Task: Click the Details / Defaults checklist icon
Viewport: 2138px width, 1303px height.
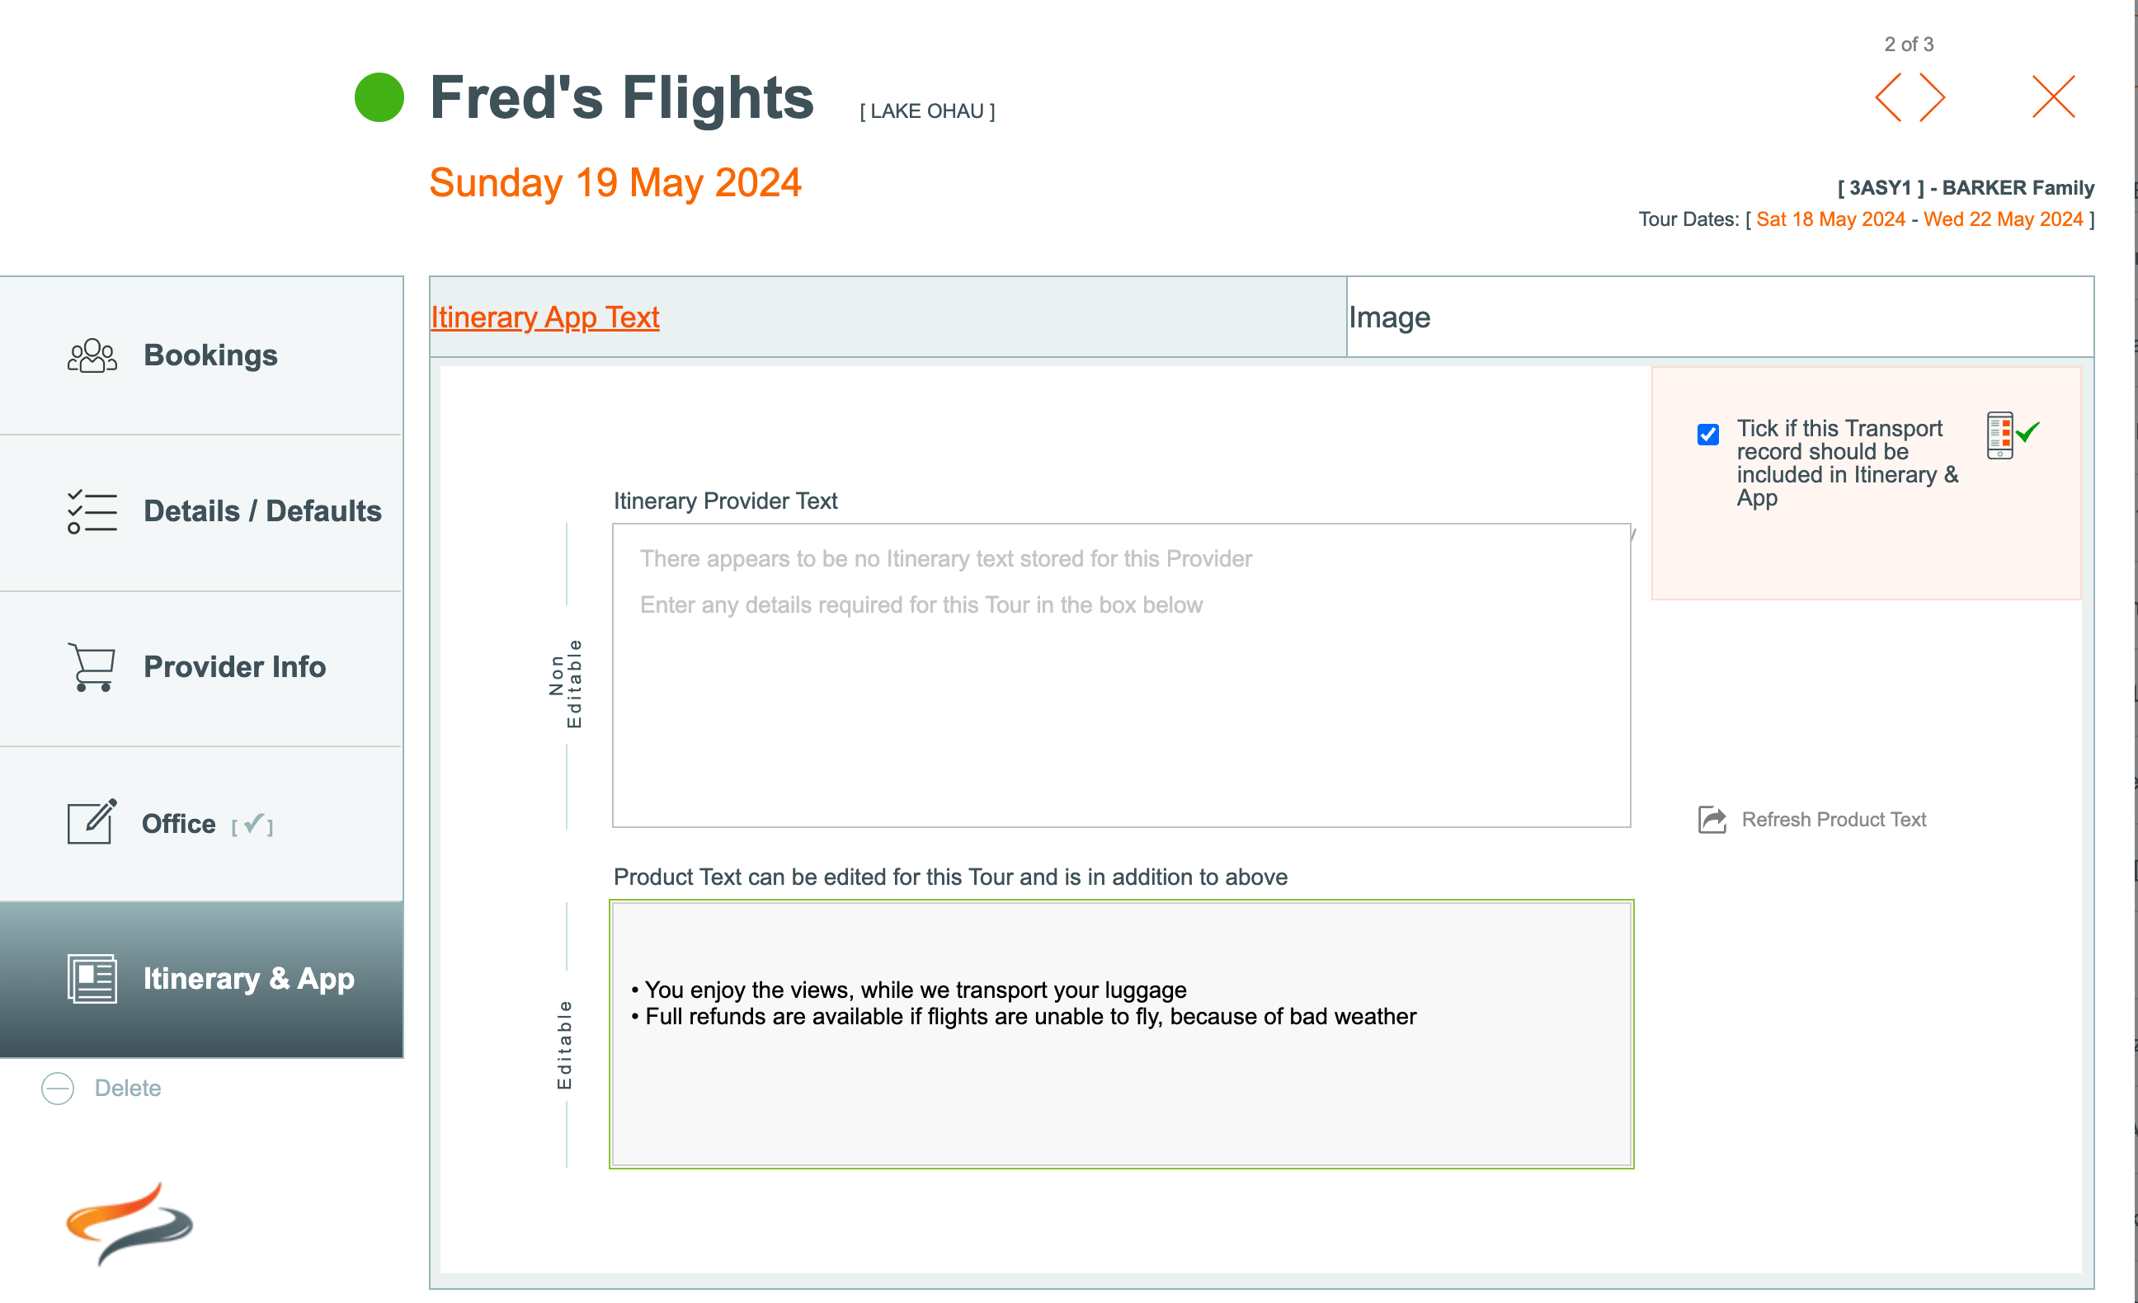Action: tap(92, 512)
